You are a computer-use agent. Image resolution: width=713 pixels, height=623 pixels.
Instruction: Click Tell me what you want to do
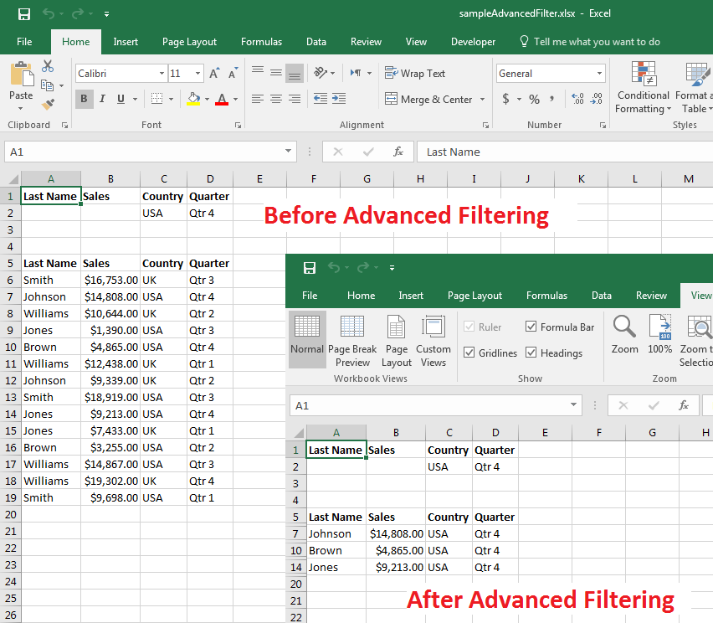(x=596, y=42)
